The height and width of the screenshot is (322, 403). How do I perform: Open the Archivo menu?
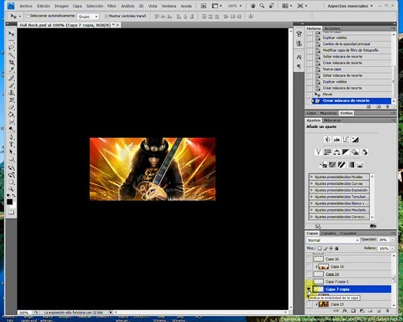[x=26, y=6]
